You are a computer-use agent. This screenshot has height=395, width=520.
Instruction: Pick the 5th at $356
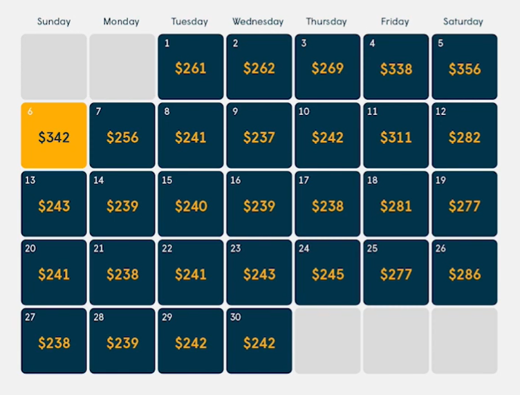click(x=465, y=66)
